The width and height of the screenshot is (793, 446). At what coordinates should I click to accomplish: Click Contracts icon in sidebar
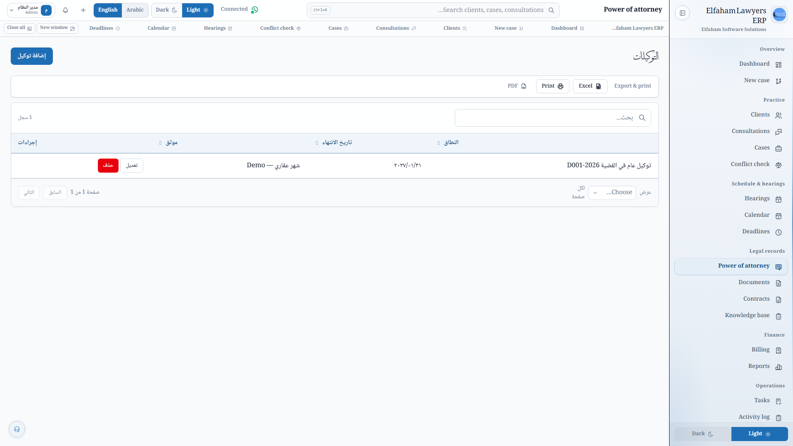click(x=779, y=300)
